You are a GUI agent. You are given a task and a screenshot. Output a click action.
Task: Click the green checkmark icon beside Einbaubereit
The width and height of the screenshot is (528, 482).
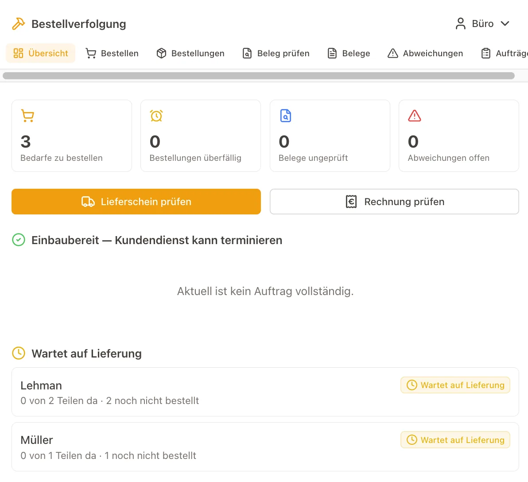tap(19, 240)
